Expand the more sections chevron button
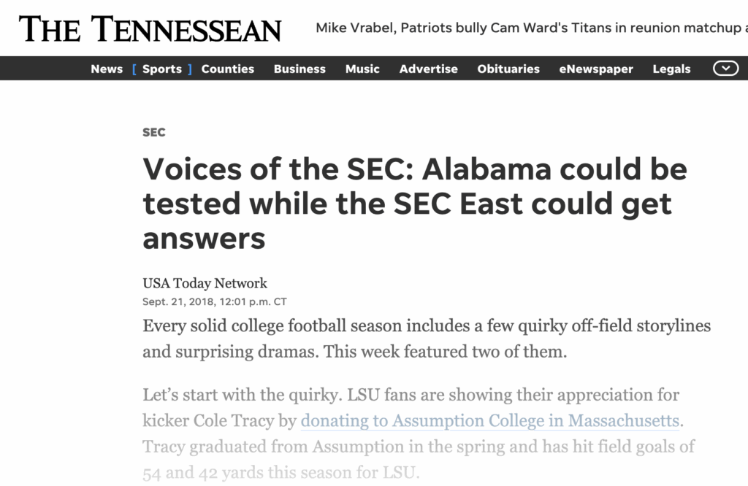Screen dimensions: 748x486 coord(725,69)
